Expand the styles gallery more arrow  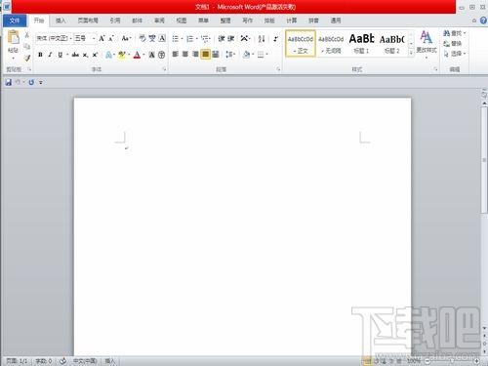click(x=411, y=52)
